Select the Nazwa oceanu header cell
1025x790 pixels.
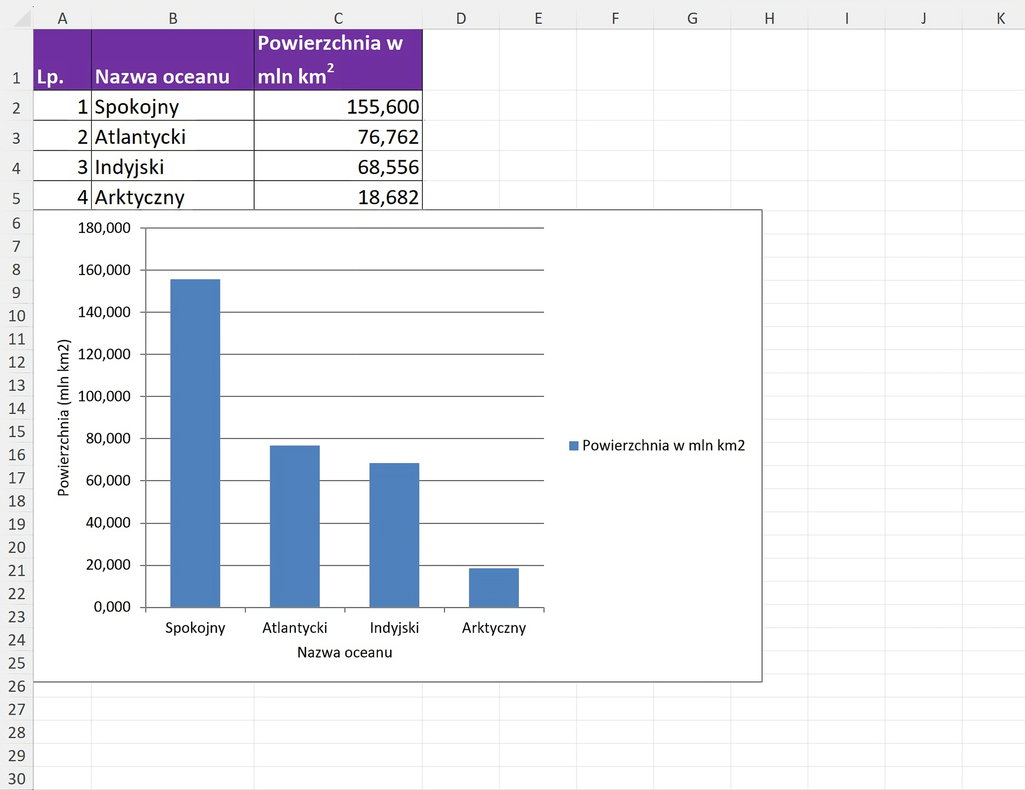172,60
